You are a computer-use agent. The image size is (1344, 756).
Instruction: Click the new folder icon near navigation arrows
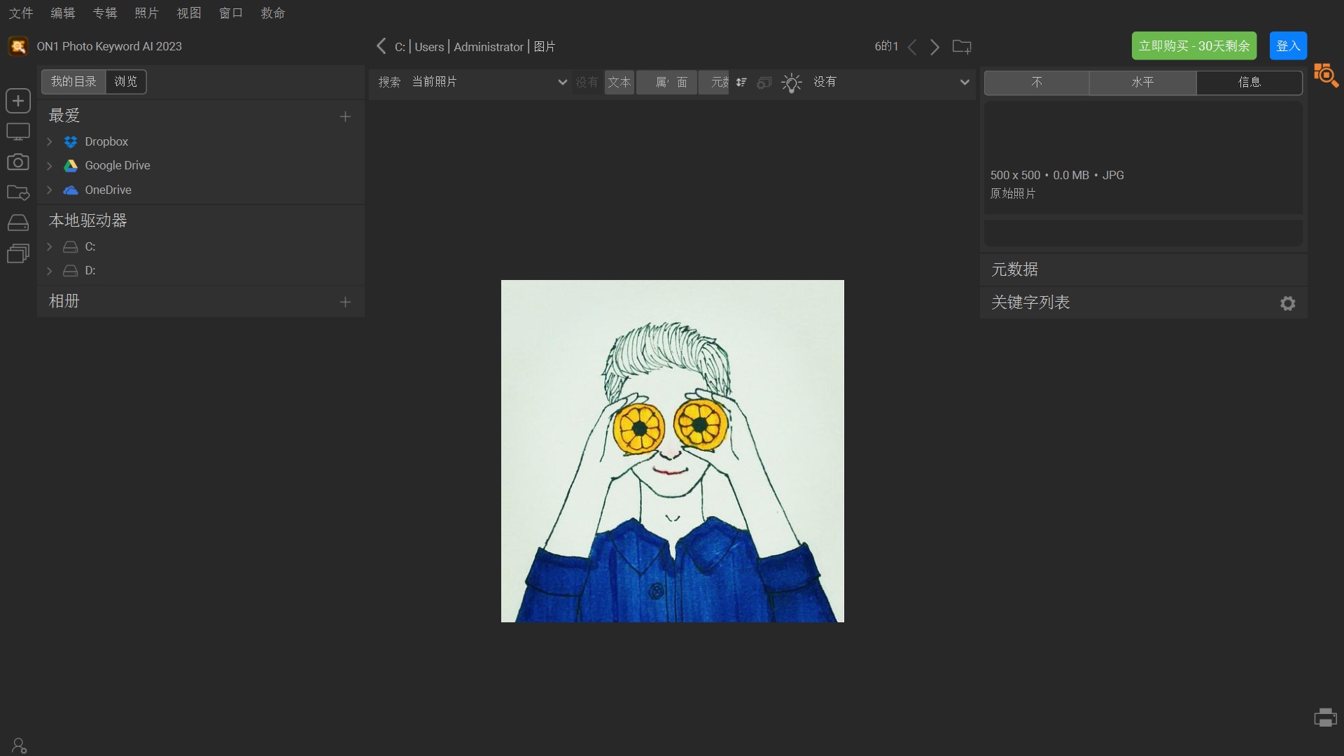pos(962,47)
